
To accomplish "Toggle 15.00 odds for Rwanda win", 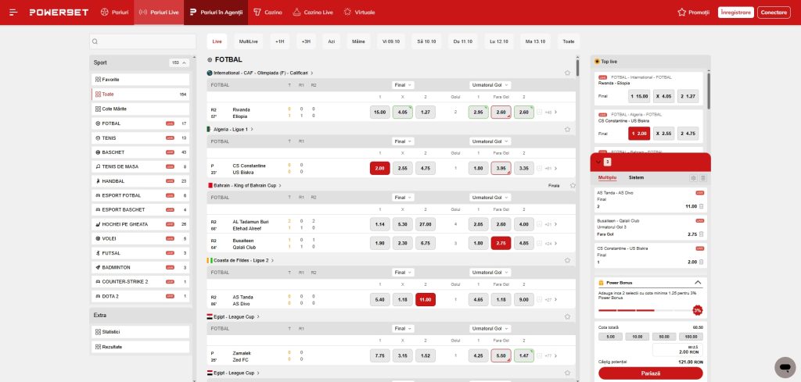I will point(379,112).
